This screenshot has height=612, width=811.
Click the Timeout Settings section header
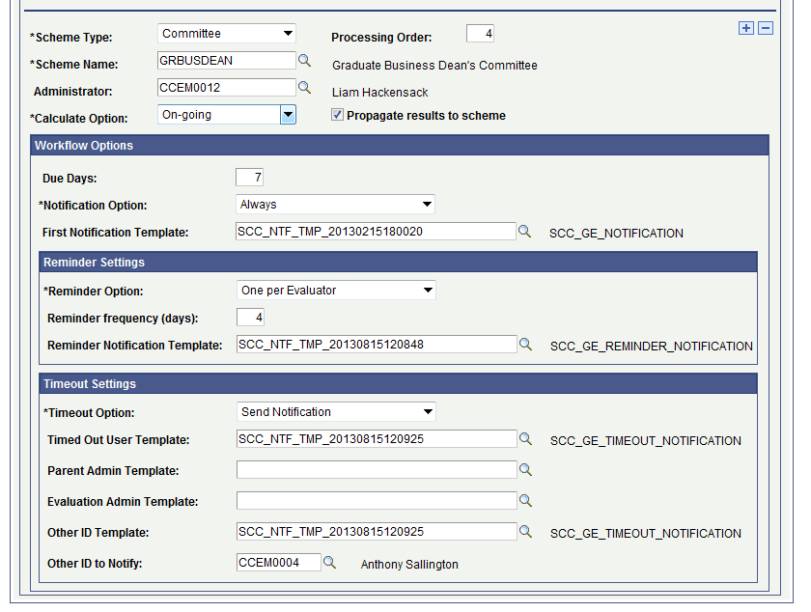[398, 384]
